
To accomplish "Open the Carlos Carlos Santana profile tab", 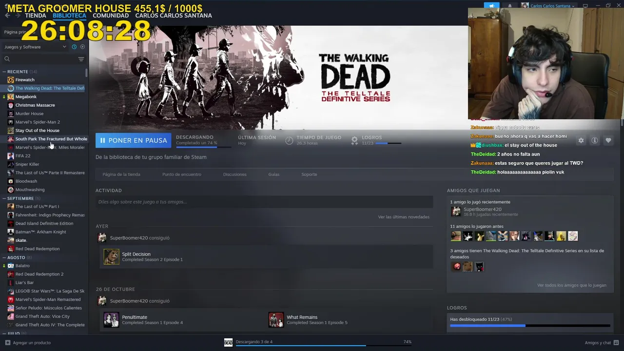I will click(x=174, y=16).
